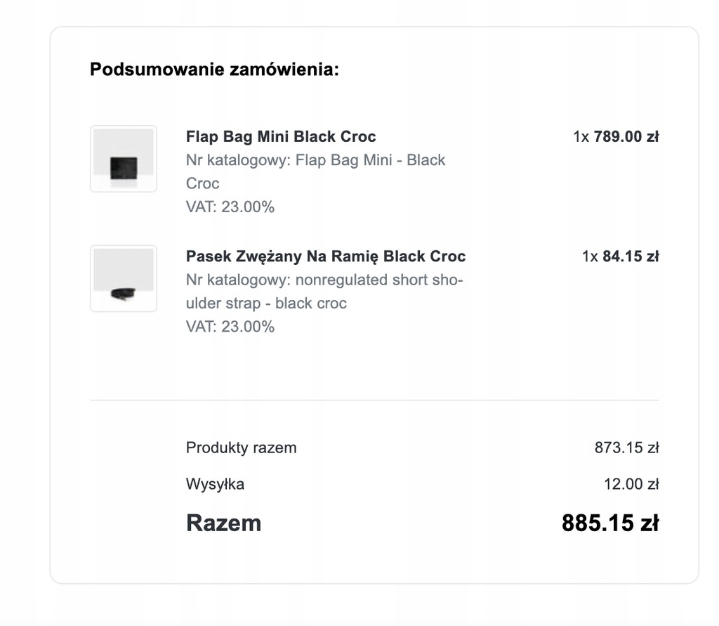The image size is (719, 626).
Task: Click the 1x quantity beside Flap Bag price
Action: click(581, 136)
